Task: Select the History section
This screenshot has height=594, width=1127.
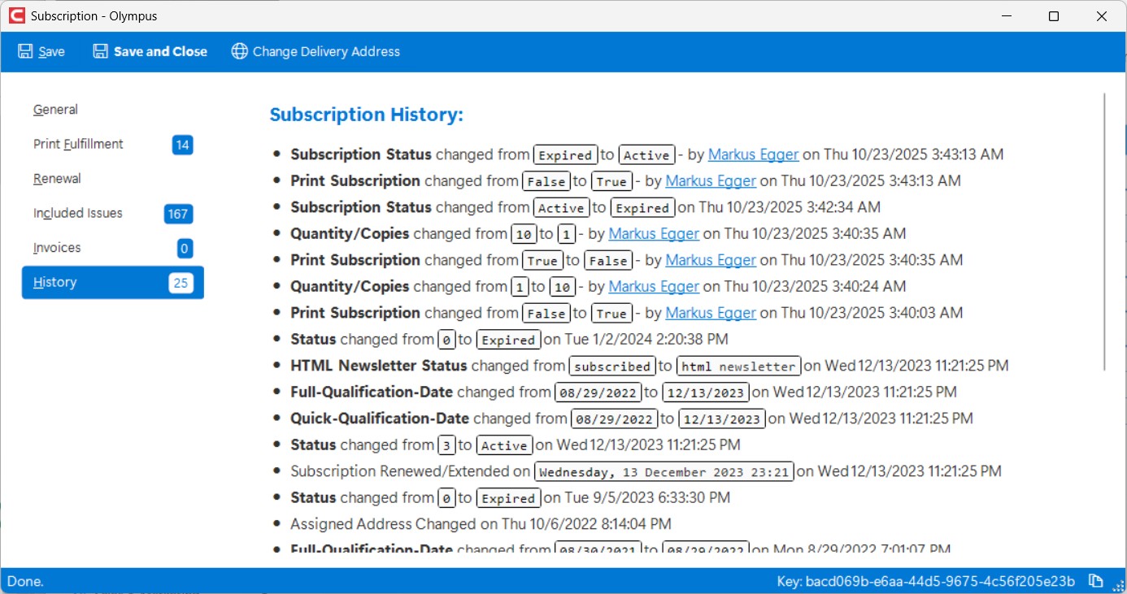Action: pyautogui.click(x=55, y=282)
